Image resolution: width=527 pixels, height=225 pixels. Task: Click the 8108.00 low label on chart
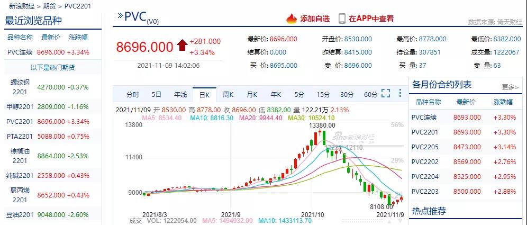pos(382,207)
